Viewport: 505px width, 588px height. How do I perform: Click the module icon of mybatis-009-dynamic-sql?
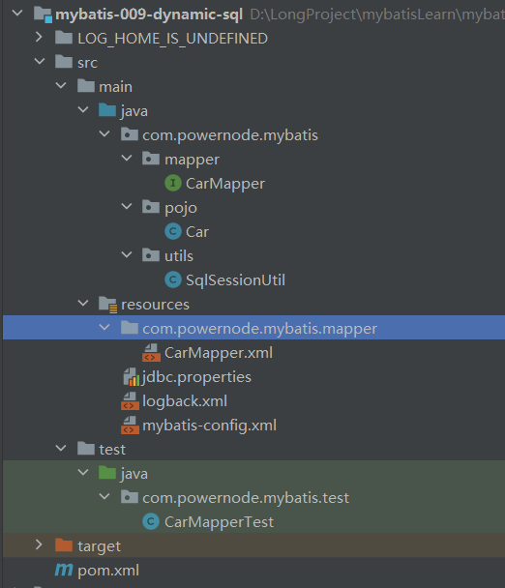click(x=43, y=15)
